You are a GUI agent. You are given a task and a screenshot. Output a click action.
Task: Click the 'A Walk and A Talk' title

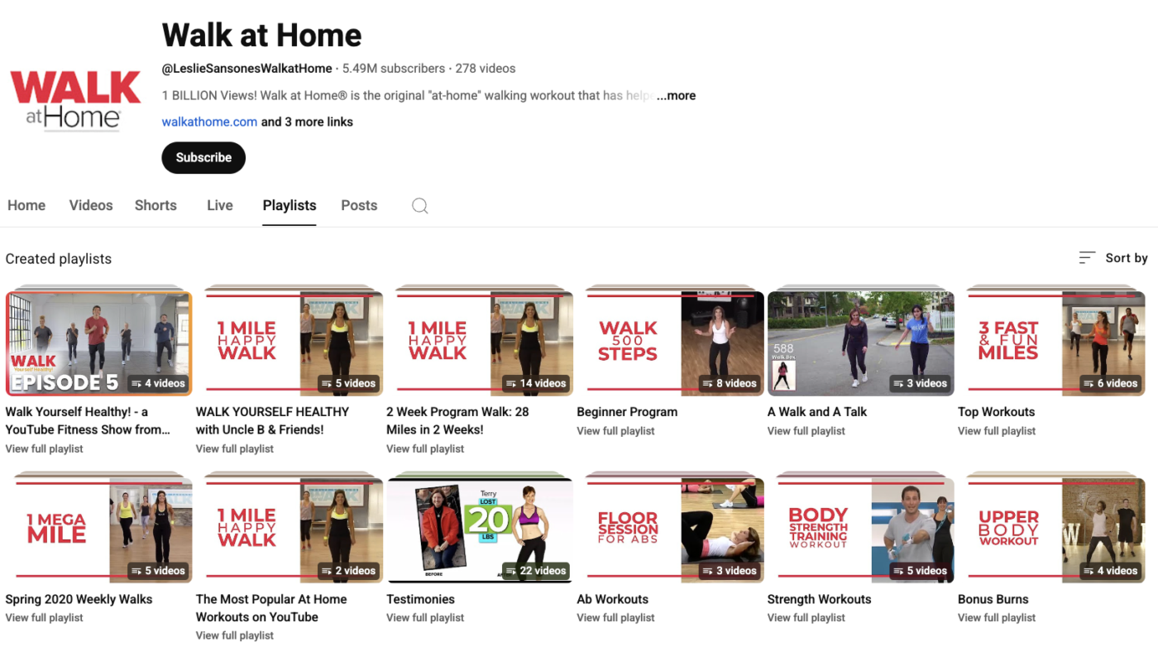(x=817, y=412)
